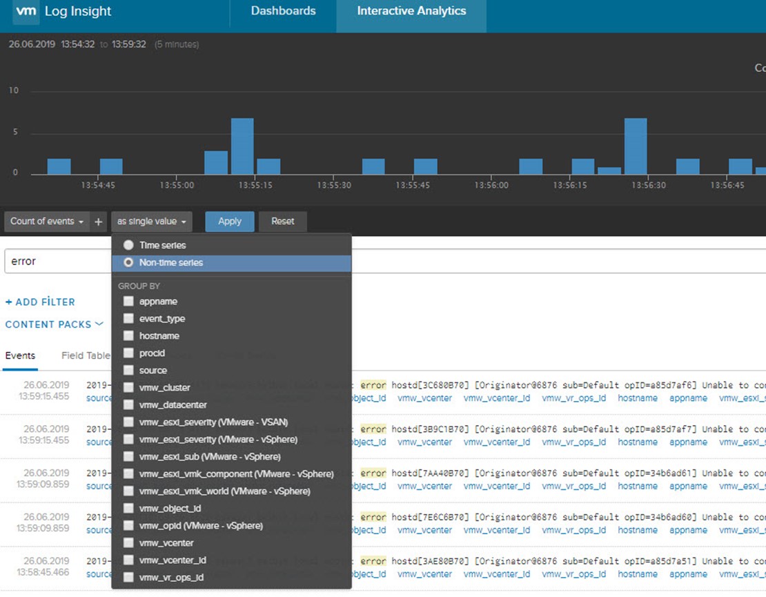Check the procid group-by checkbox
Viewport: 766px width, 597px height.
(128, 353)
